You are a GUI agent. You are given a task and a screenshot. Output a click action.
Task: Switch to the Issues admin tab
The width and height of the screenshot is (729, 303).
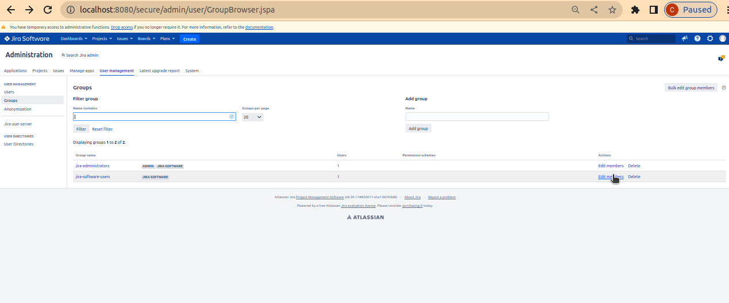tap(59, 71)
